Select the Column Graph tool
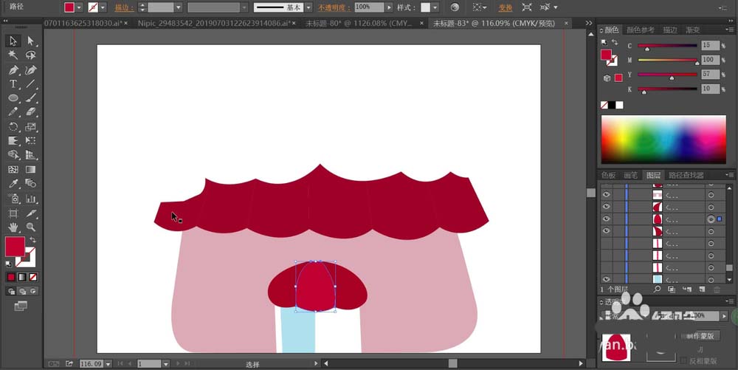738x370 pixels. [x=30, y=199]
